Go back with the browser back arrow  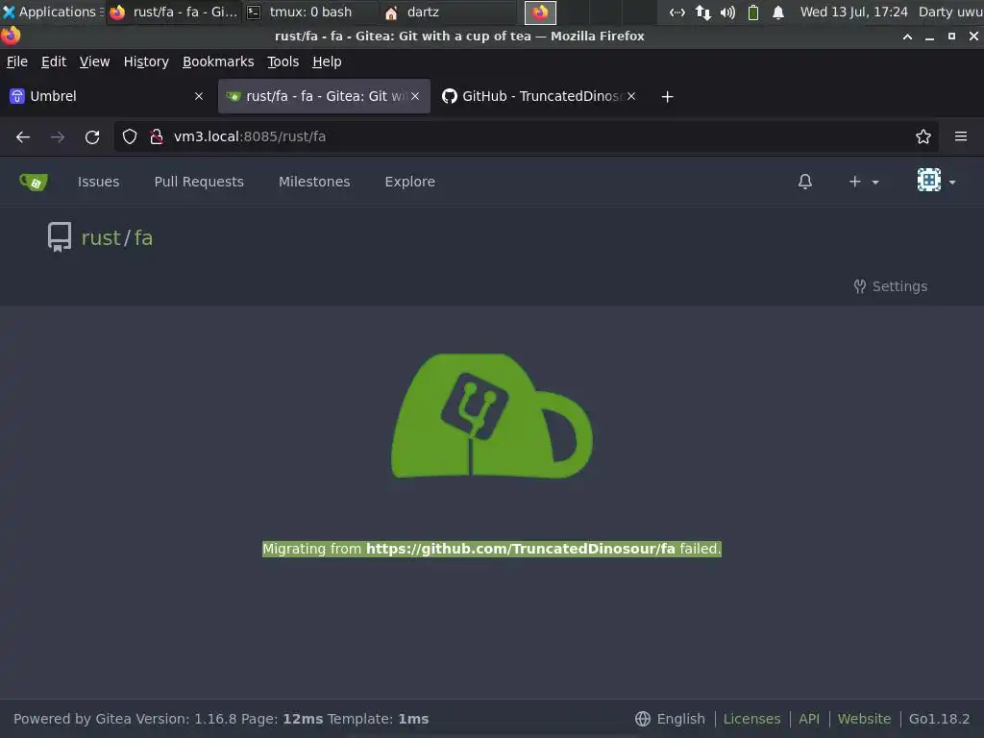23,136
